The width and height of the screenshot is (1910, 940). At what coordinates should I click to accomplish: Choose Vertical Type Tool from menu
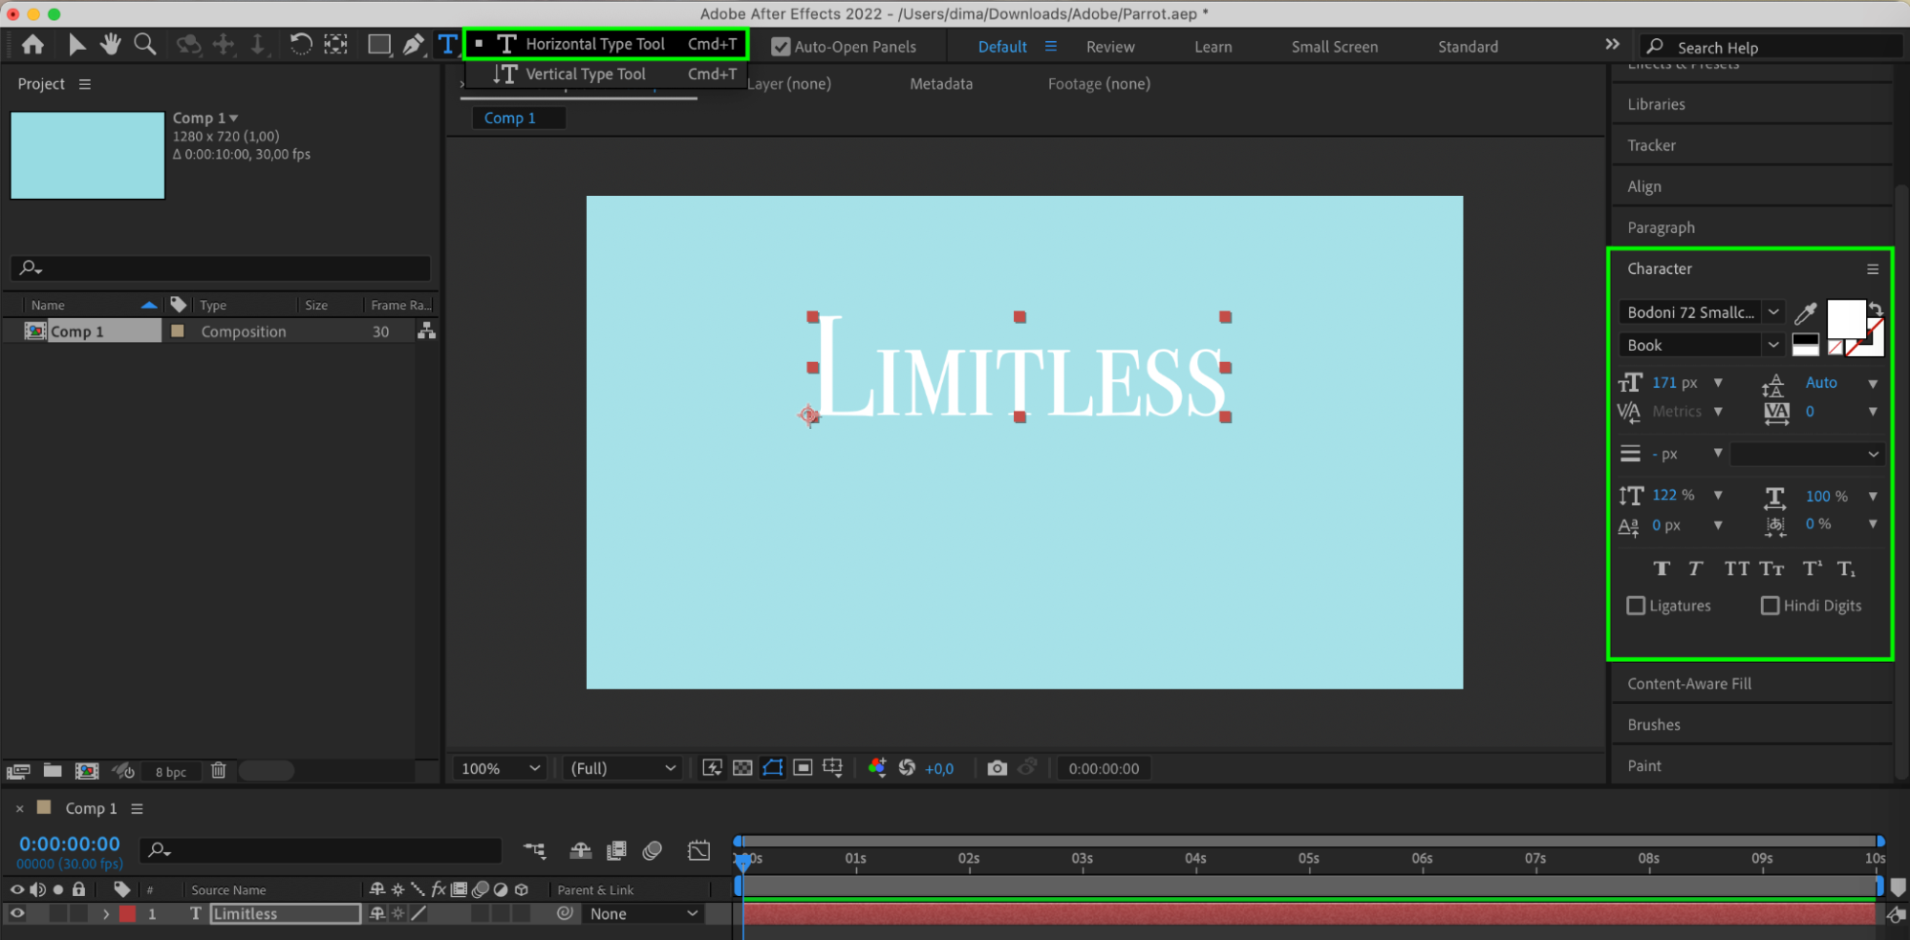click(585, 74)
